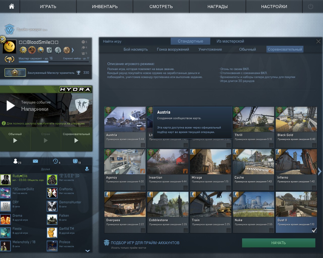Open the ИНВЕНТАРЬ menu
The width and height of the screenshot is (323, 258).
[105, 7]
